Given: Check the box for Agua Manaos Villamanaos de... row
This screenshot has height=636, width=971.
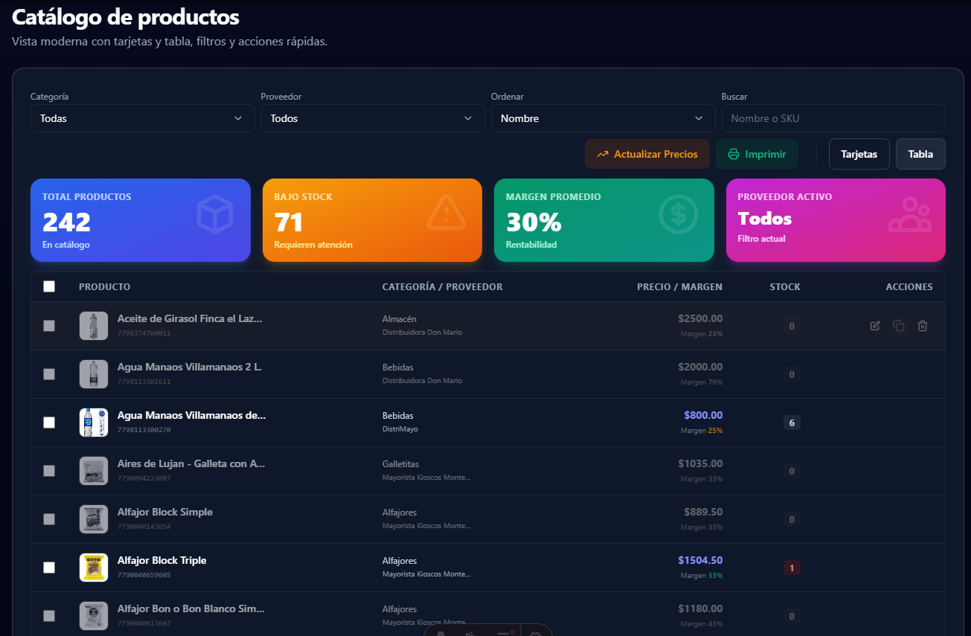Looking at the screenshot, I should (x=49, y=423).
